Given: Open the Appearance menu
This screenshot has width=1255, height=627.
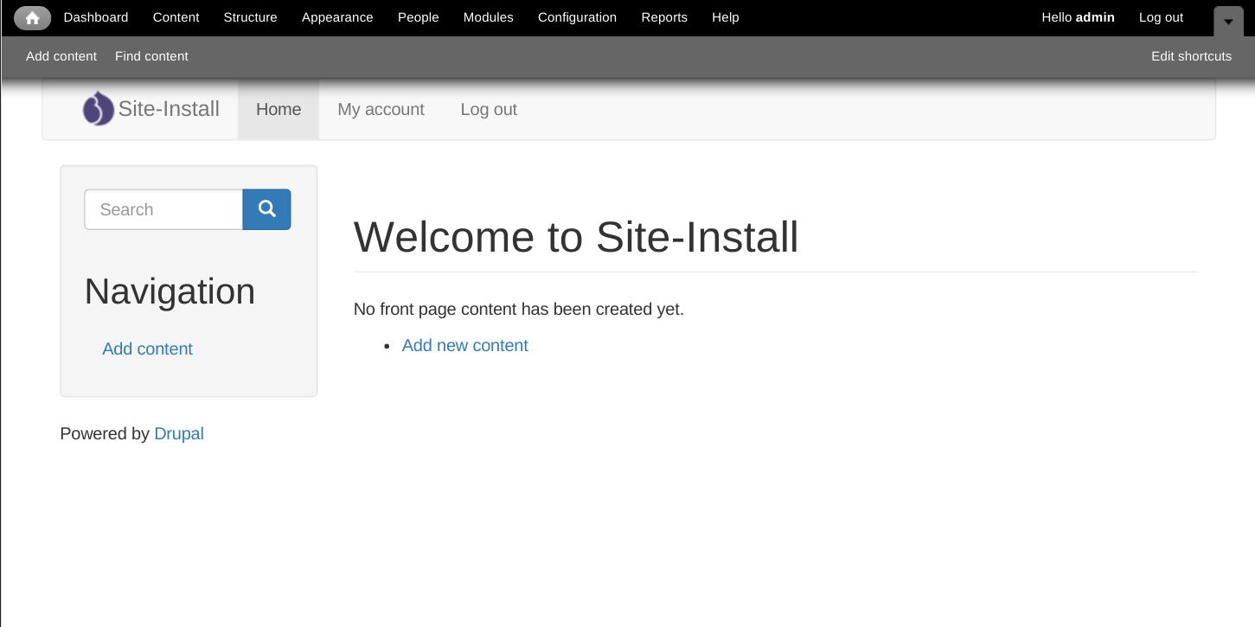Looking at the screenshot, I should (x=337, y=17).
